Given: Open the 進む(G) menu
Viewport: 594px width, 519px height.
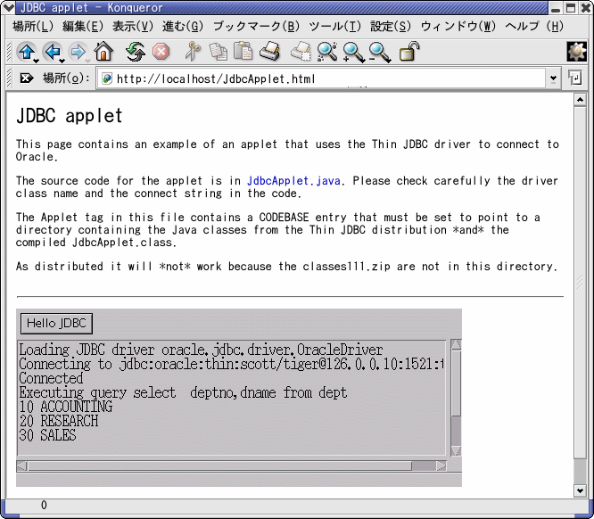Looking at the screenshot, I should coord(183,26).
